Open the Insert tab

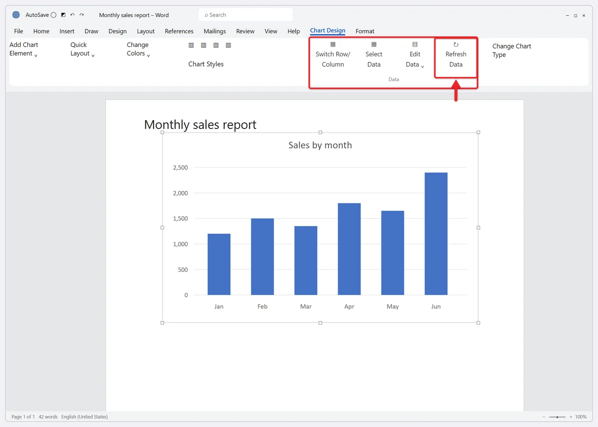point(67,31)
